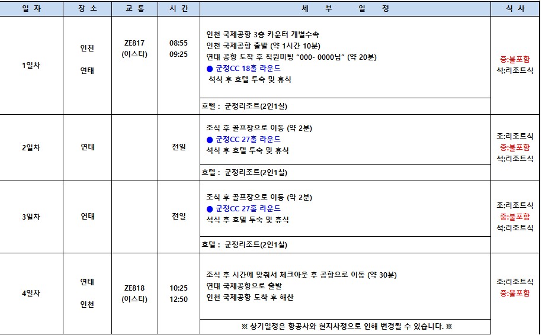Click 연태 국제공항으로 출발 line
The width and height of the screenshot is (542, 335).
244,286
